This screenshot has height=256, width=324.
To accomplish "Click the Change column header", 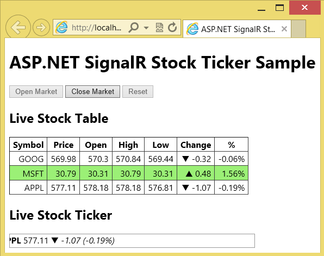I will click(196, 145).
